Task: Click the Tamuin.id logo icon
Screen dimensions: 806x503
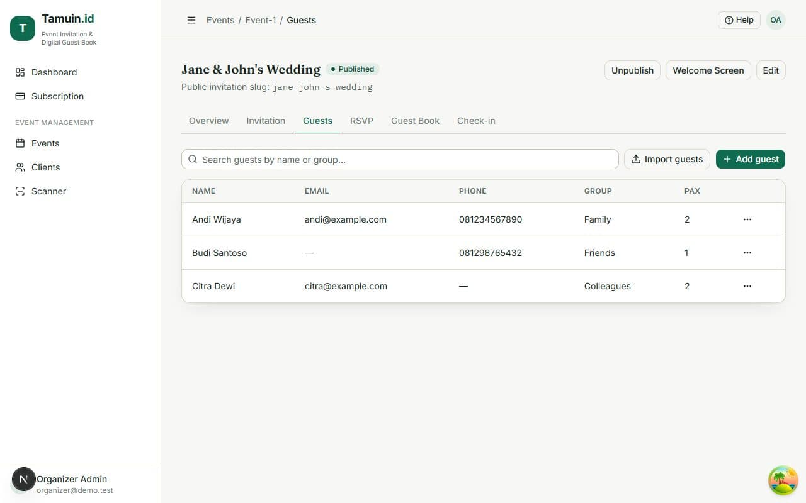Action: pos(23,28)
